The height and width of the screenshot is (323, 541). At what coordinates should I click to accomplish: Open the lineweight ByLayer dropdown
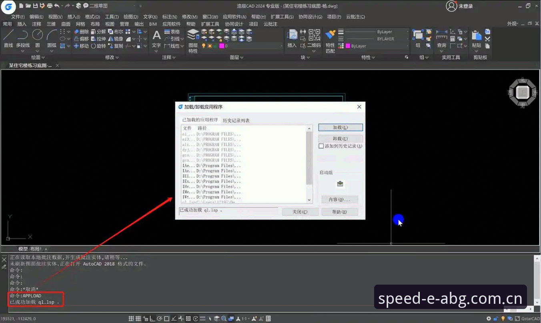pyautogui.click(x=377, y=32)
